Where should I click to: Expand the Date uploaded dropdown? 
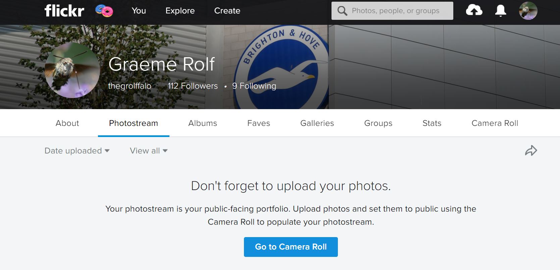point(77,151)
